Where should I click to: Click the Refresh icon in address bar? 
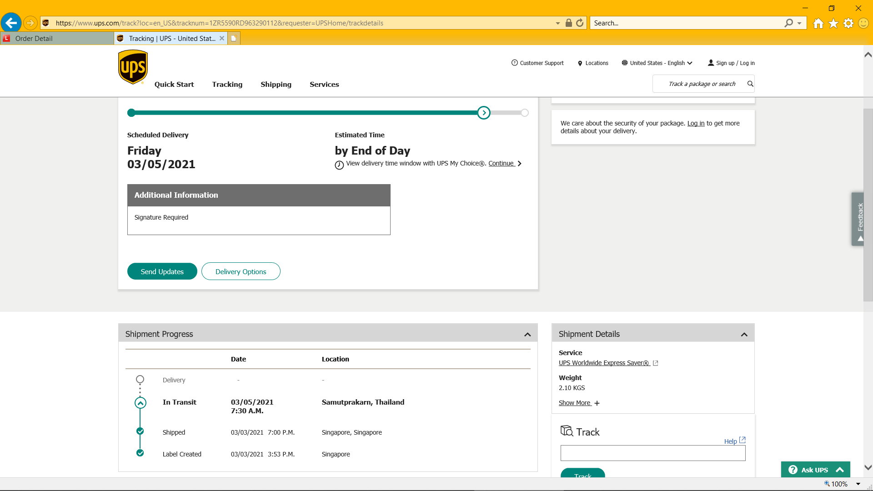(x=580, y=23)
